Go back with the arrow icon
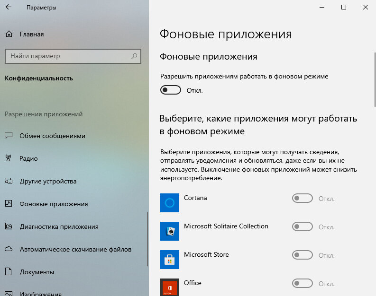The image size is (376, 296). (x=9, y=7)
